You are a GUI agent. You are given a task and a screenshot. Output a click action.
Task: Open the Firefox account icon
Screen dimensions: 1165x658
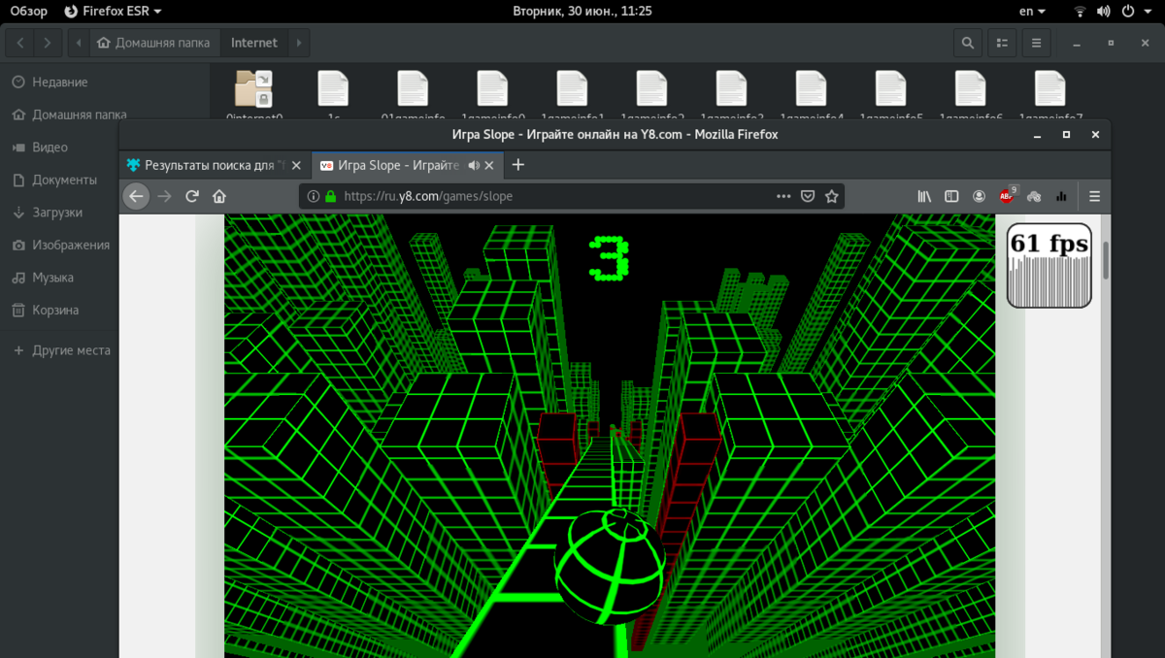980,196
